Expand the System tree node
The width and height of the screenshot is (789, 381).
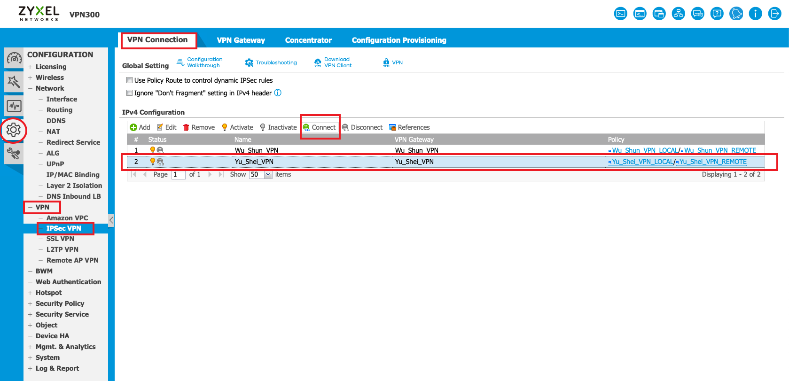point(30,358)
